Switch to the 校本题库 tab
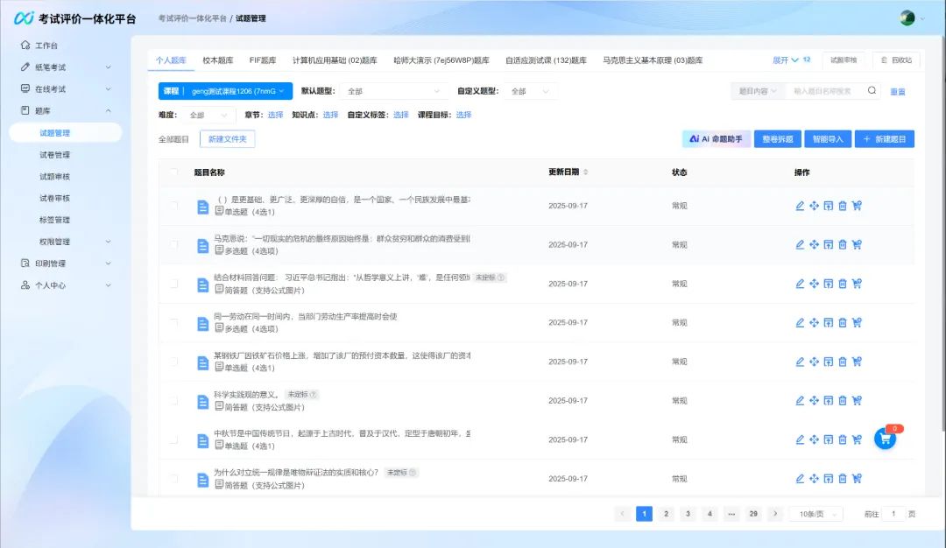Image resolution: width=946 pixels, height=548 pixels. [218, 60]
